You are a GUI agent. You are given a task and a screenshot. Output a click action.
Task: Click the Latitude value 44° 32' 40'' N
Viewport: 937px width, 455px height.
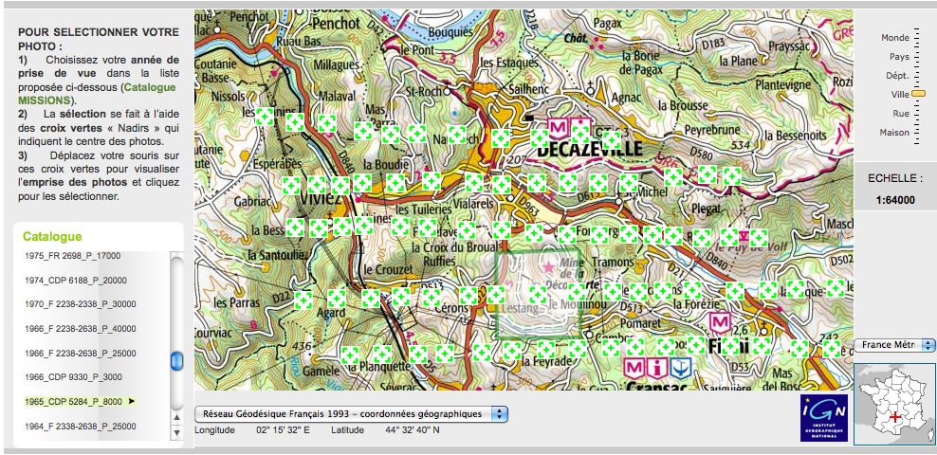point(413,430)
